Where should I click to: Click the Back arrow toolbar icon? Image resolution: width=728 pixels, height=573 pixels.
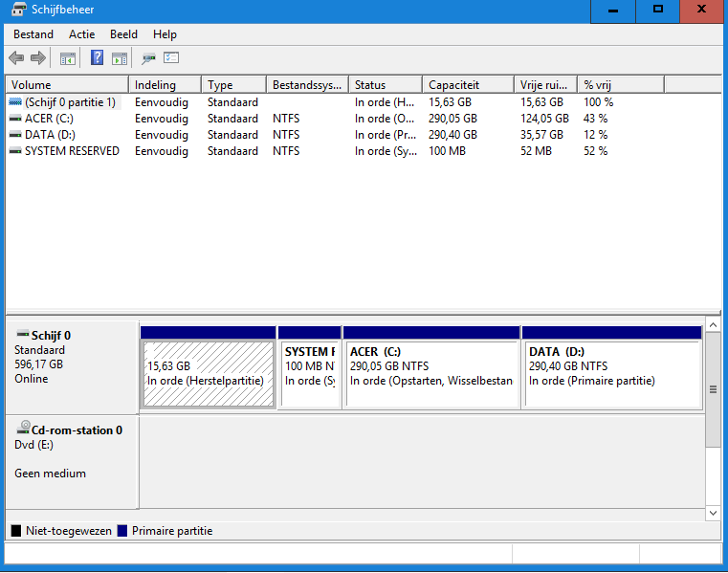[x=16, y=58]
